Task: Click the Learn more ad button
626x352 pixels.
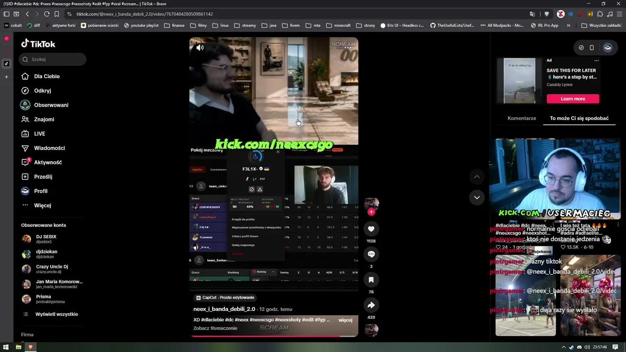Action: tap(573, 99)
